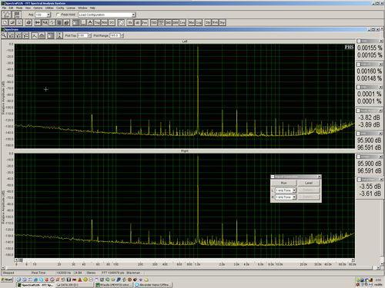Select the Pwr toolbar button
385x288 pixels.
pos(145,22)
